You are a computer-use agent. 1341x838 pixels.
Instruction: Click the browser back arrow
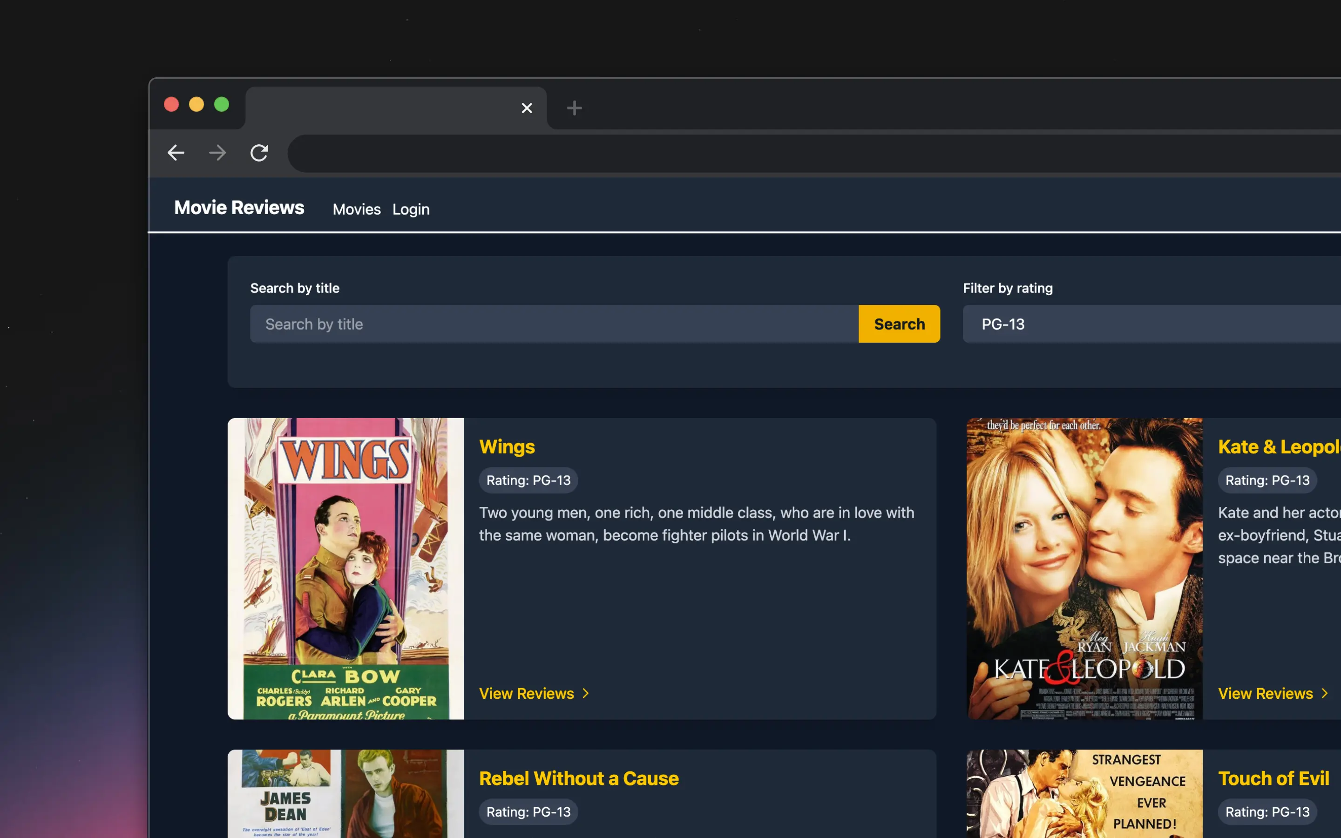pyautogui.click(x=175, y=153)
